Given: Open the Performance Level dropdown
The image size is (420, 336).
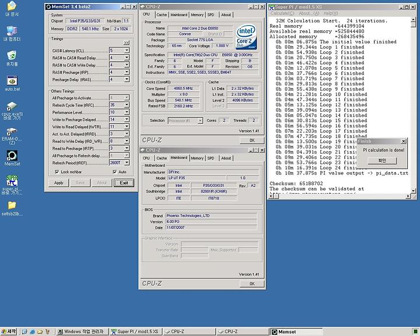Looking at the screenshot, I should tap(127, 112).
